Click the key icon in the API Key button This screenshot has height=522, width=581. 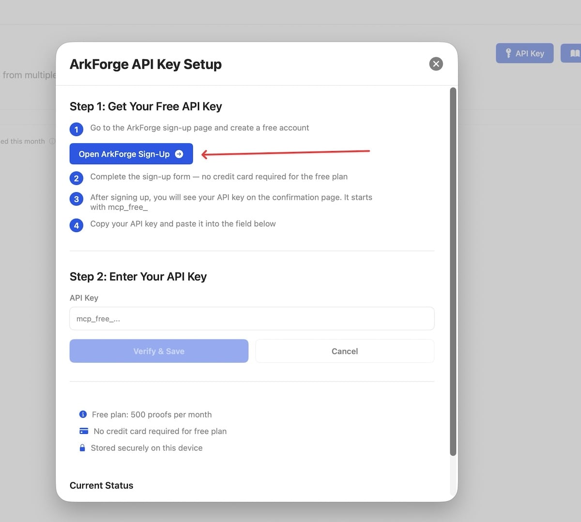(x=509, y=53)
